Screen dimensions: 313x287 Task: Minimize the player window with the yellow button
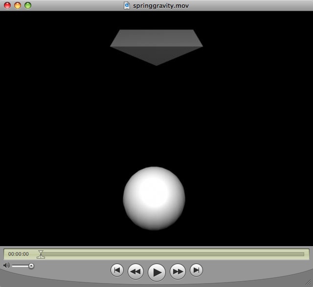pos(17,5)
